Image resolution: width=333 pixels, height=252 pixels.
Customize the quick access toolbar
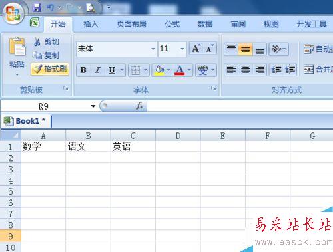point(109,7)
